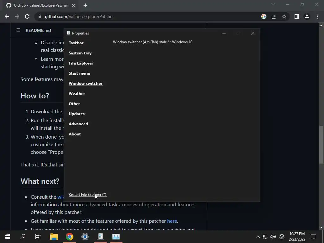324x243 pixels.
Task: Close the GitHub ExplorerPatcher tab
Action: coord(73,5)
